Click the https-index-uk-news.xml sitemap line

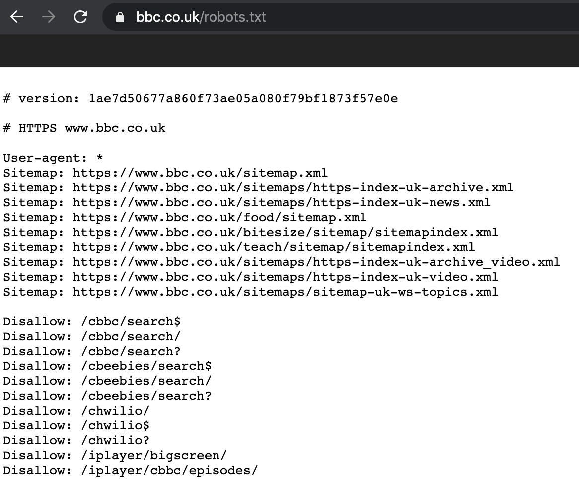coord(247,202)
